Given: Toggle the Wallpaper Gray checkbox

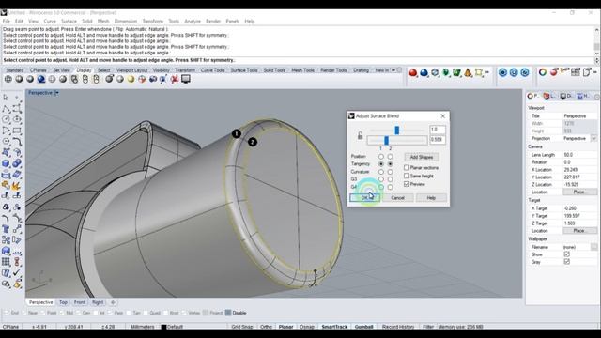Looking at the screenshot, I should (x=567, y=262).
